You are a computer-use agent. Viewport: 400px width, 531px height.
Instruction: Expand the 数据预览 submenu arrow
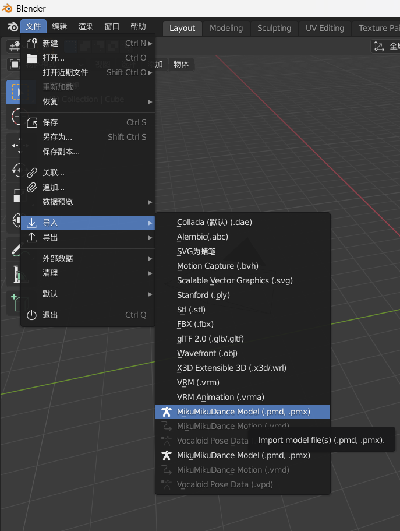[x=150, y=202]
